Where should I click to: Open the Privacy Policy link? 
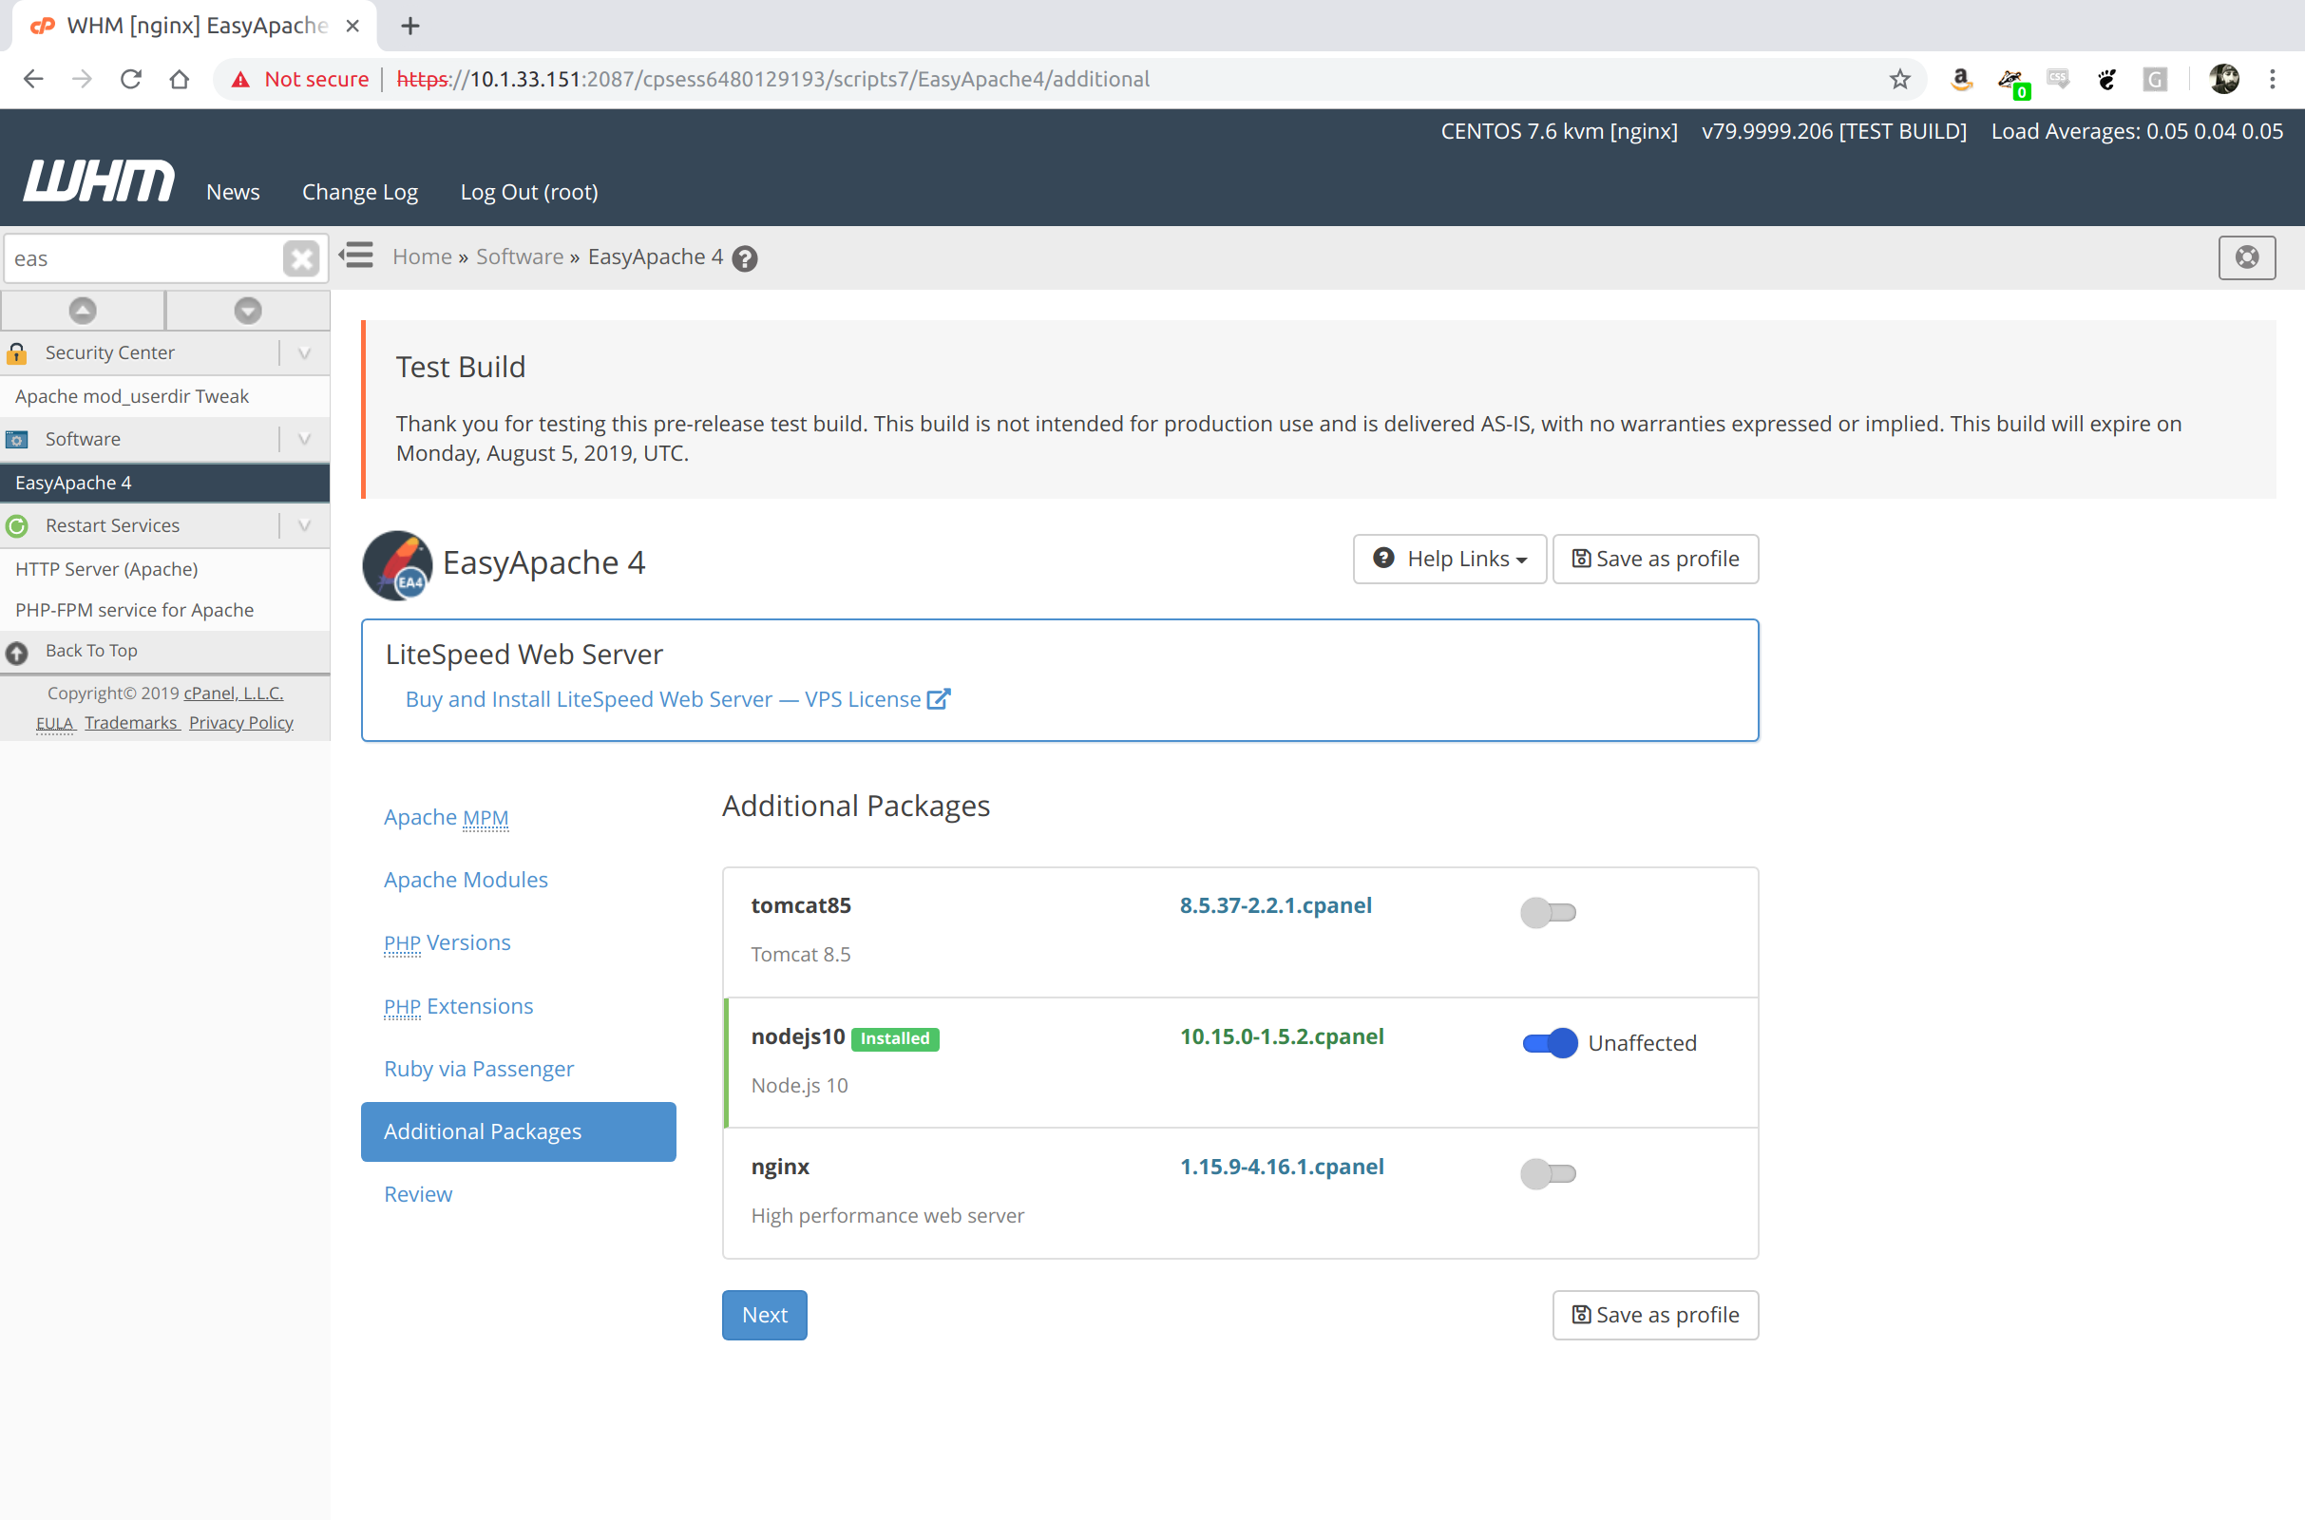241,723
